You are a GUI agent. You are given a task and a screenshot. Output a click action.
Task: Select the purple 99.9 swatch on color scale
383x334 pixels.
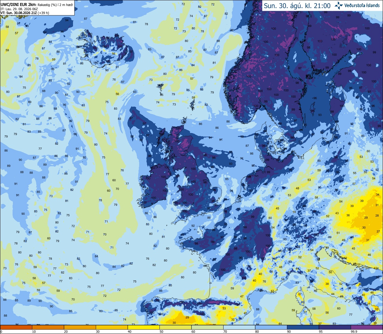click(367, 327)
